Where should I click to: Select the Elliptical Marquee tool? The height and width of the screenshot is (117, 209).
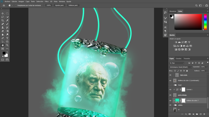pyautogui.click(x=7, y=13)
